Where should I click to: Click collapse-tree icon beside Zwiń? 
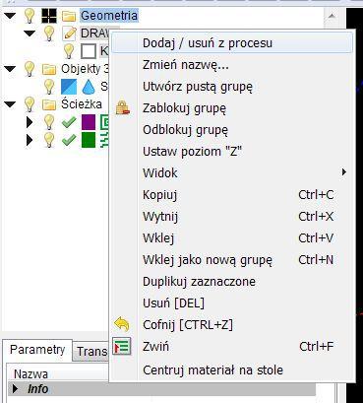pos(122,346)
